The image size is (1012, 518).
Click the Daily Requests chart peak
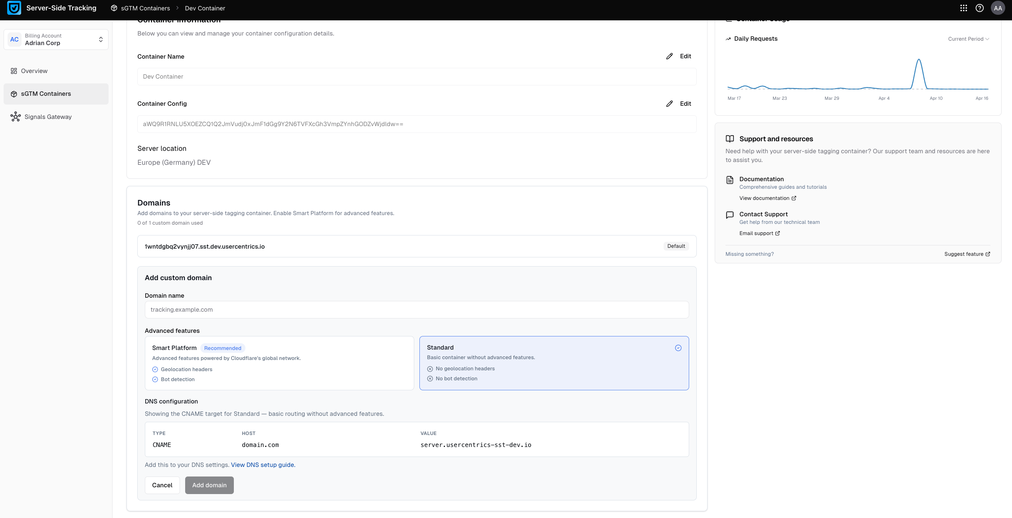click(x=919, y=60)
